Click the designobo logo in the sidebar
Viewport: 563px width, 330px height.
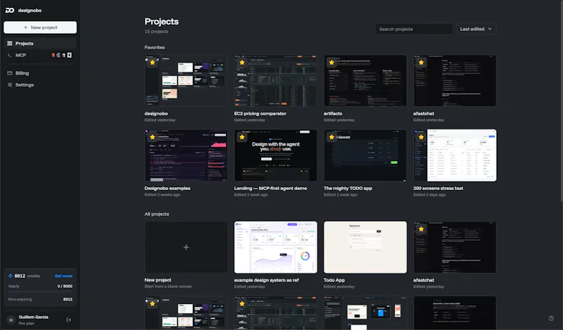(10, 11)
